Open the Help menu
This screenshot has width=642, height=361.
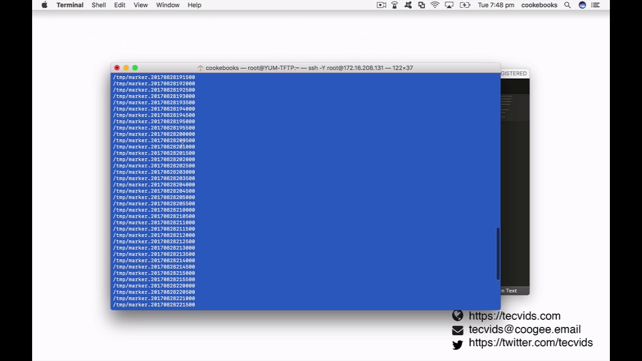(194, 5)
